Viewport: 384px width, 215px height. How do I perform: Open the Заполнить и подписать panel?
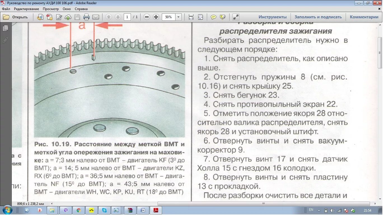(x=318, y=17)
